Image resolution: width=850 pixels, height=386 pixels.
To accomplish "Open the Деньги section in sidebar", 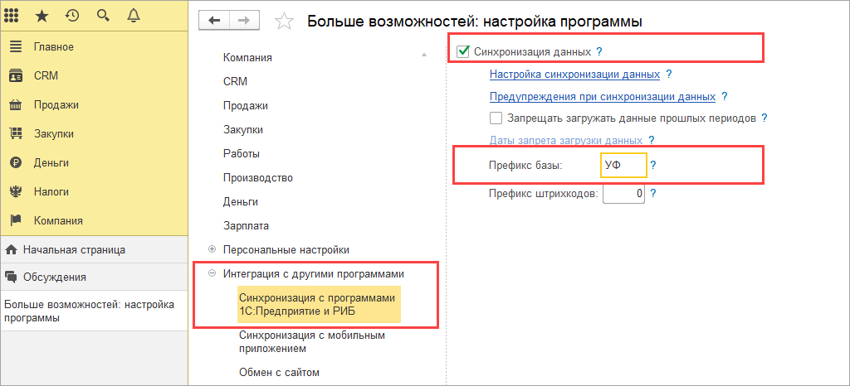I will [51, 162].
